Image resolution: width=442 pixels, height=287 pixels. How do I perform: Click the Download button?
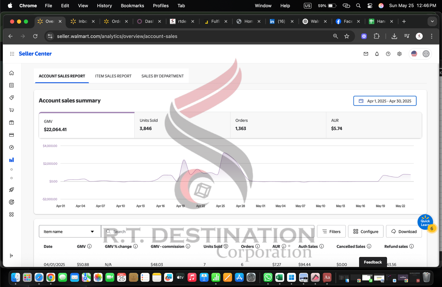pyautogui.click(x=404, y=231)
